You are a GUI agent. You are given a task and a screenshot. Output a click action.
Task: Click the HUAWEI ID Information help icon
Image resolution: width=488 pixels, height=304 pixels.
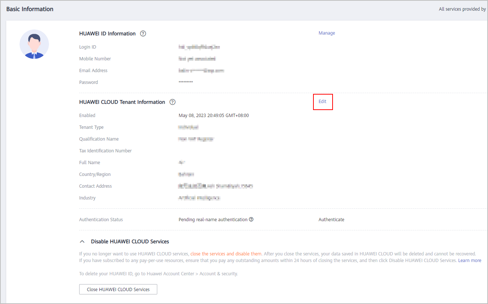(143, 33)
